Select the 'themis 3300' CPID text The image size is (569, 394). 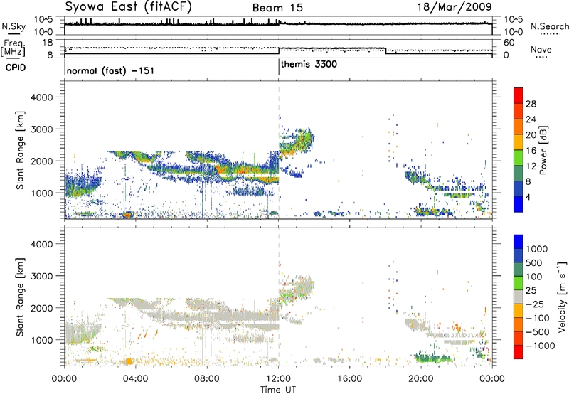click(309, 64)
